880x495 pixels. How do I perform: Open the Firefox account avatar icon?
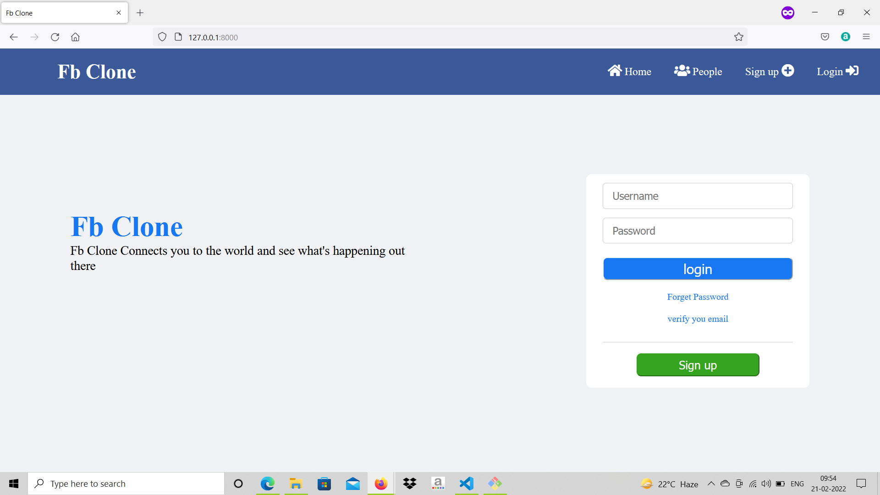pyautogui.click(x=846, y=37)
